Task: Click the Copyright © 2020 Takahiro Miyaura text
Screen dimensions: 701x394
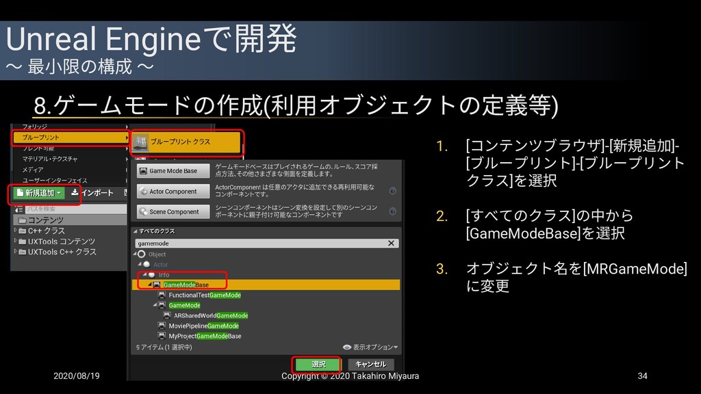Action: (350, 376)
